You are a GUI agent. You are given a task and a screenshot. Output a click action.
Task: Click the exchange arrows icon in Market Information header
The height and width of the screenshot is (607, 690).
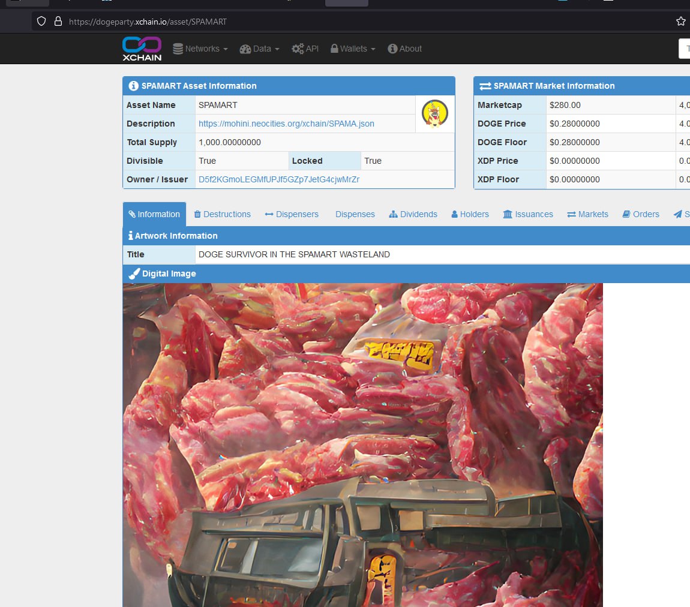[x=485, y=86]
